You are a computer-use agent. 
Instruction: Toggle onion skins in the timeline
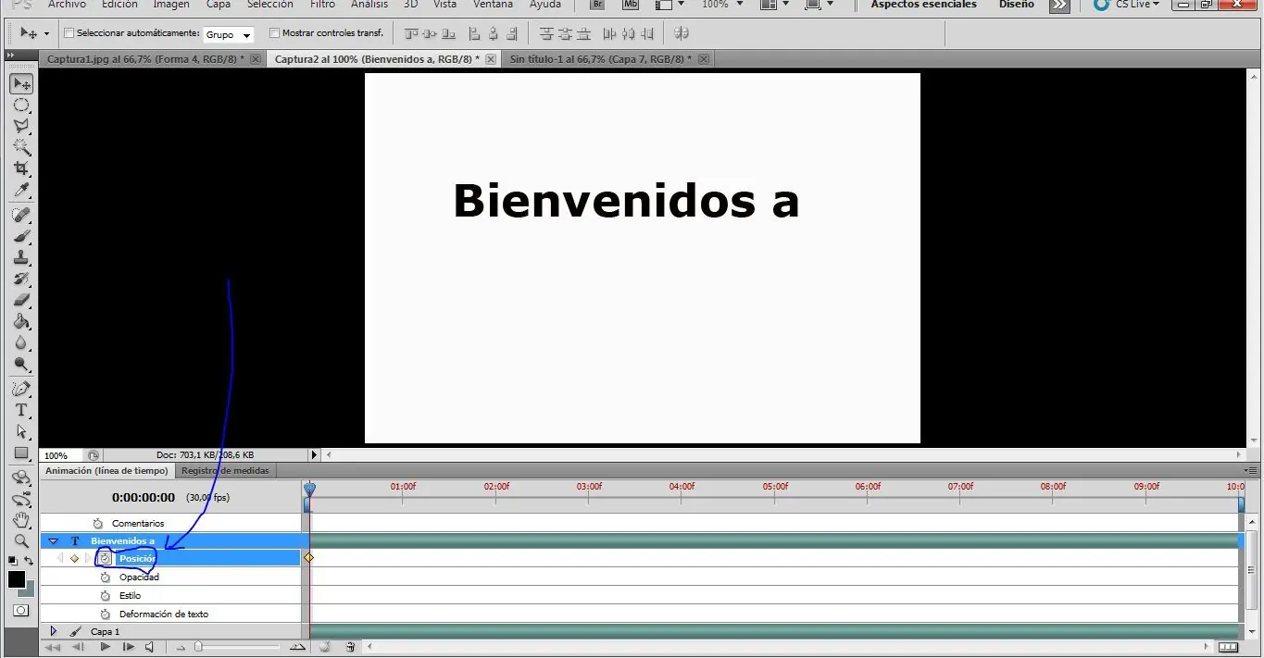325,647
